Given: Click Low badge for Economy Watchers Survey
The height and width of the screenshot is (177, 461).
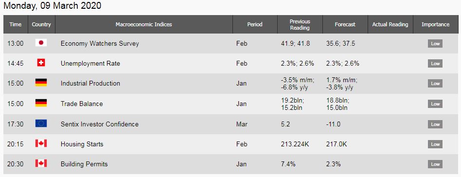Looking at the screenshot, I should pyautogui.click(x=435, y=44).
